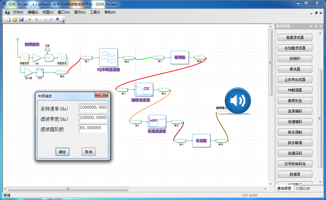Image resolution: width=326 pixels, height=200 pixels.
Task: Open the 工具(T) menu
Action: tap(95, 12)
